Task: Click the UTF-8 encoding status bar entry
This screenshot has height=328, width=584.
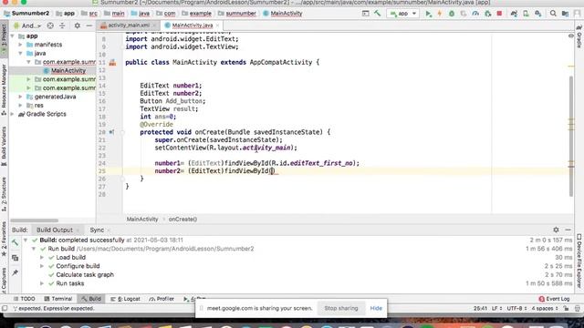Action: click(516, 308)
